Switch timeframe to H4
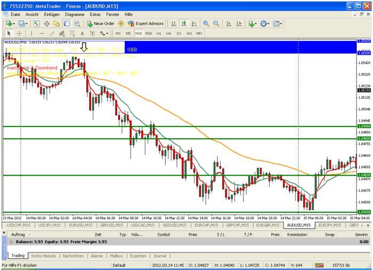Image resolution: width=373 pixels, height=270 pixels. (169, 34)
